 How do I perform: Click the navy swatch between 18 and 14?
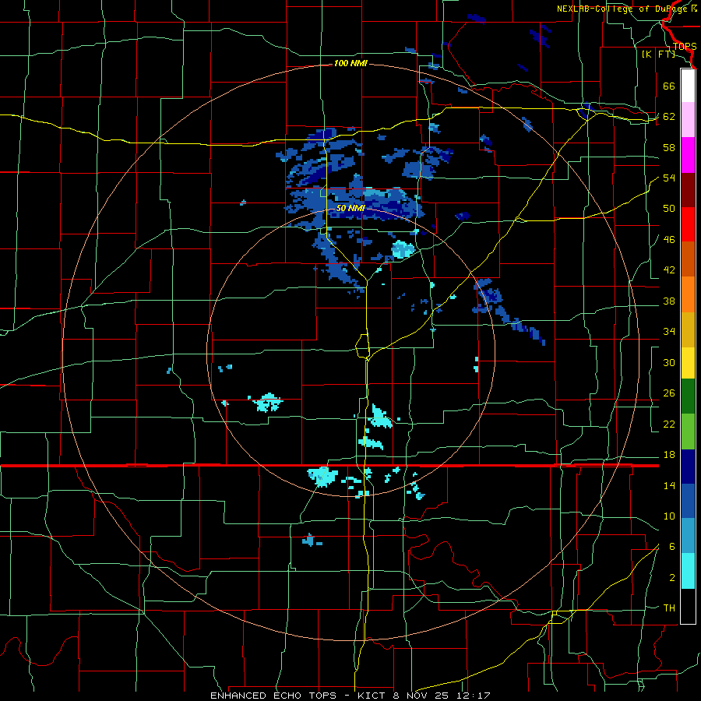[688, 467]
